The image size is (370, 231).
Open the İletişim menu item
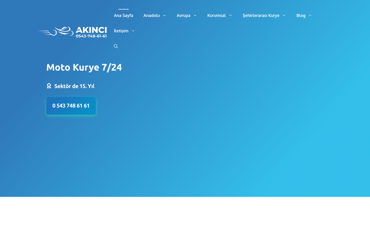tap(121, 31)
